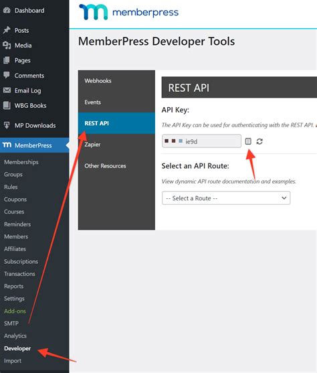The width and height of the screenshot is (317, 373).
Task: Regenerate the API key with refresh icon
Action: [x=259, y=141]
